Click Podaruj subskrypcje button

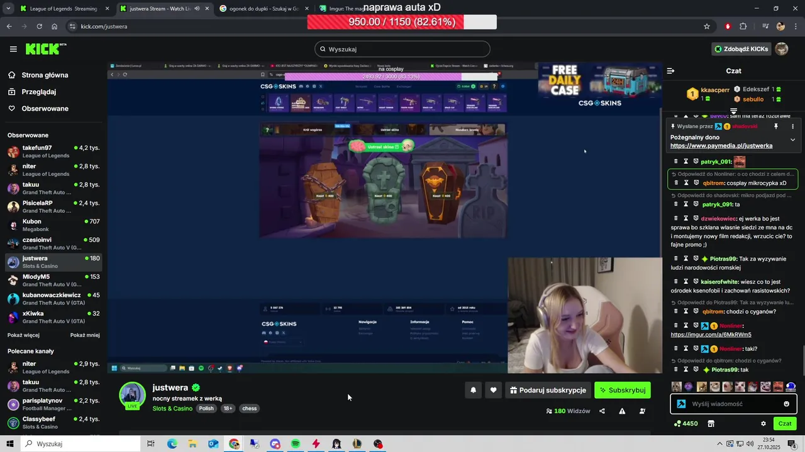547,390
